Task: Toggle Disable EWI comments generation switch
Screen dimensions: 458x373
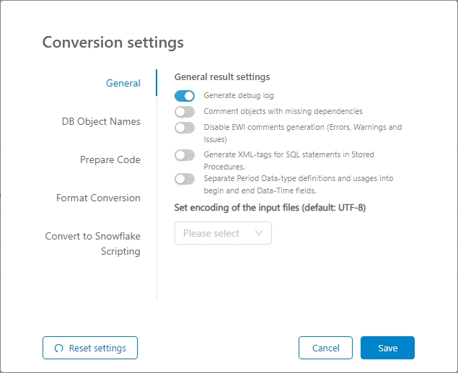Action: 185,128
